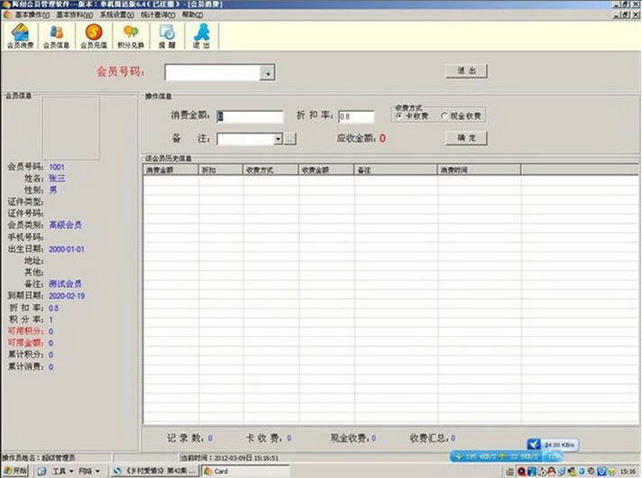
Task: Click the member name 张三
Action: click(x=57, y=179)
